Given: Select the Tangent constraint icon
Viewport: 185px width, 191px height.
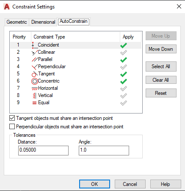Looking at the screenshot, I should pos(35,74).
